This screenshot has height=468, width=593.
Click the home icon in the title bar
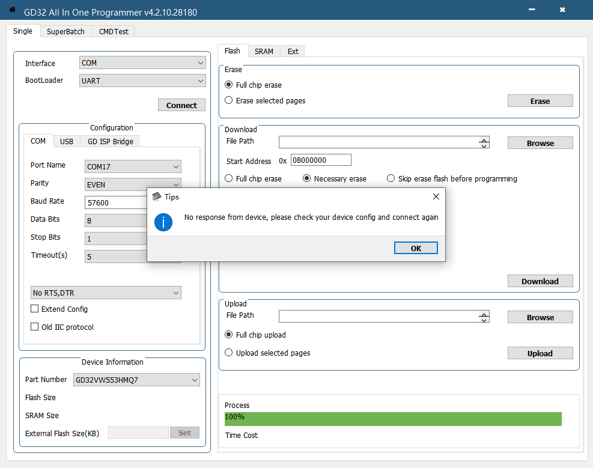point(12,10)
